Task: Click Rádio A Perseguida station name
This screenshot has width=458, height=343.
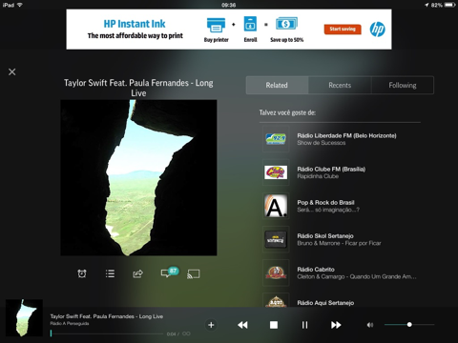Action: 70,324
